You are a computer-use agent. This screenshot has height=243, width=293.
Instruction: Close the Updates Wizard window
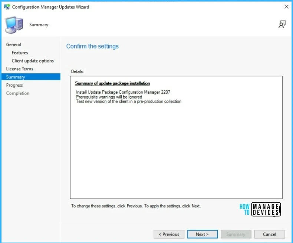pos(286,7)
